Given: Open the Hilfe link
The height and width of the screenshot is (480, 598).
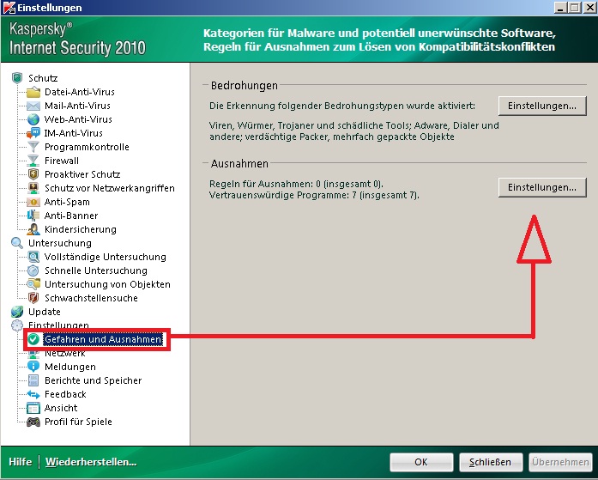Looking at the screenshot, I should [x=20, y=462].
